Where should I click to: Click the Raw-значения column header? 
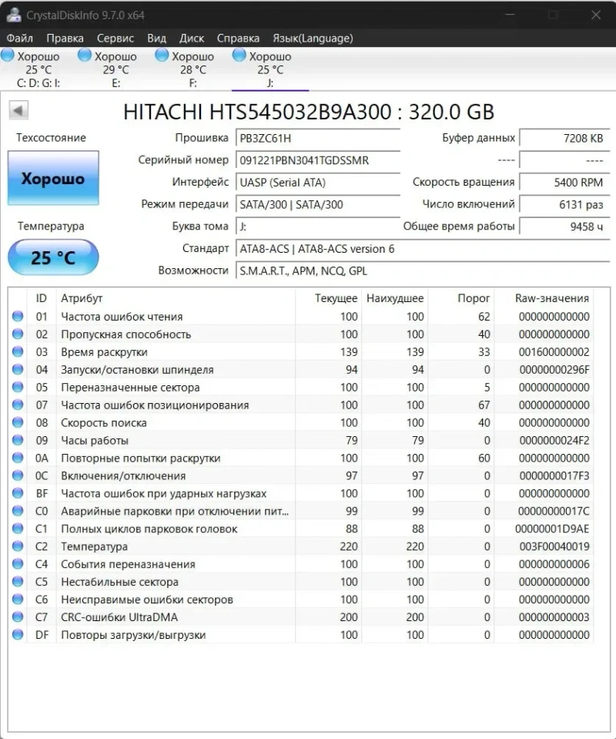[552, 298]
